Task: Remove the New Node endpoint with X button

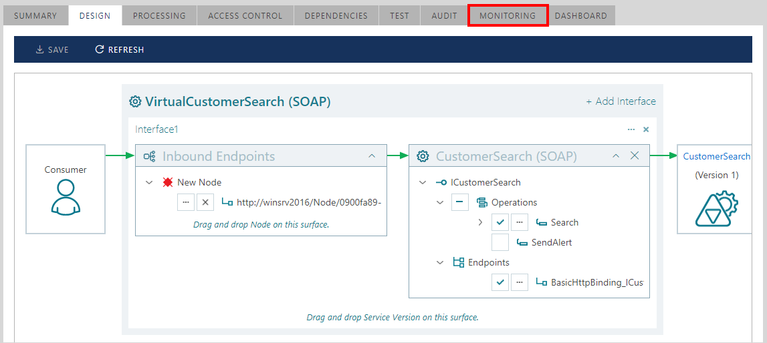Action: pyautogui.click(x=205, y=202)
